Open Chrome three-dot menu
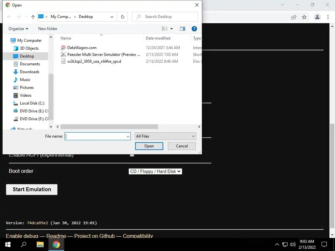Viewport: 335px width, 251px height. [x=328, y=17]
